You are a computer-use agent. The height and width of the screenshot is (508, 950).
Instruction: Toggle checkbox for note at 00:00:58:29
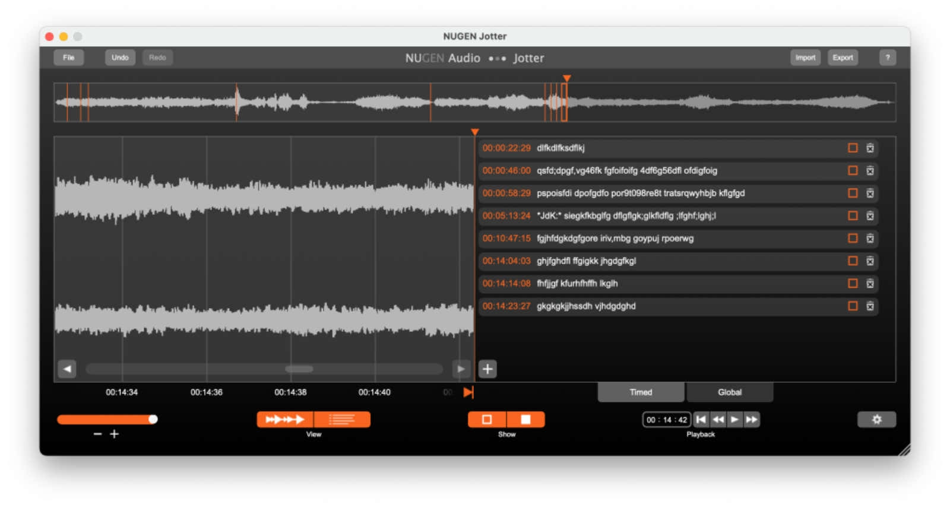[x=853, y=193]
